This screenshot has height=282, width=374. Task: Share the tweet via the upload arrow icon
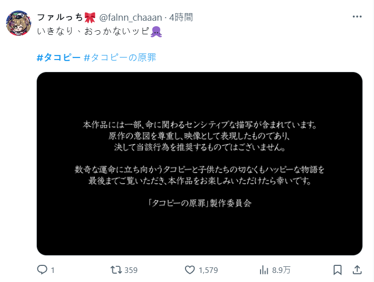(x=357, y=270)
